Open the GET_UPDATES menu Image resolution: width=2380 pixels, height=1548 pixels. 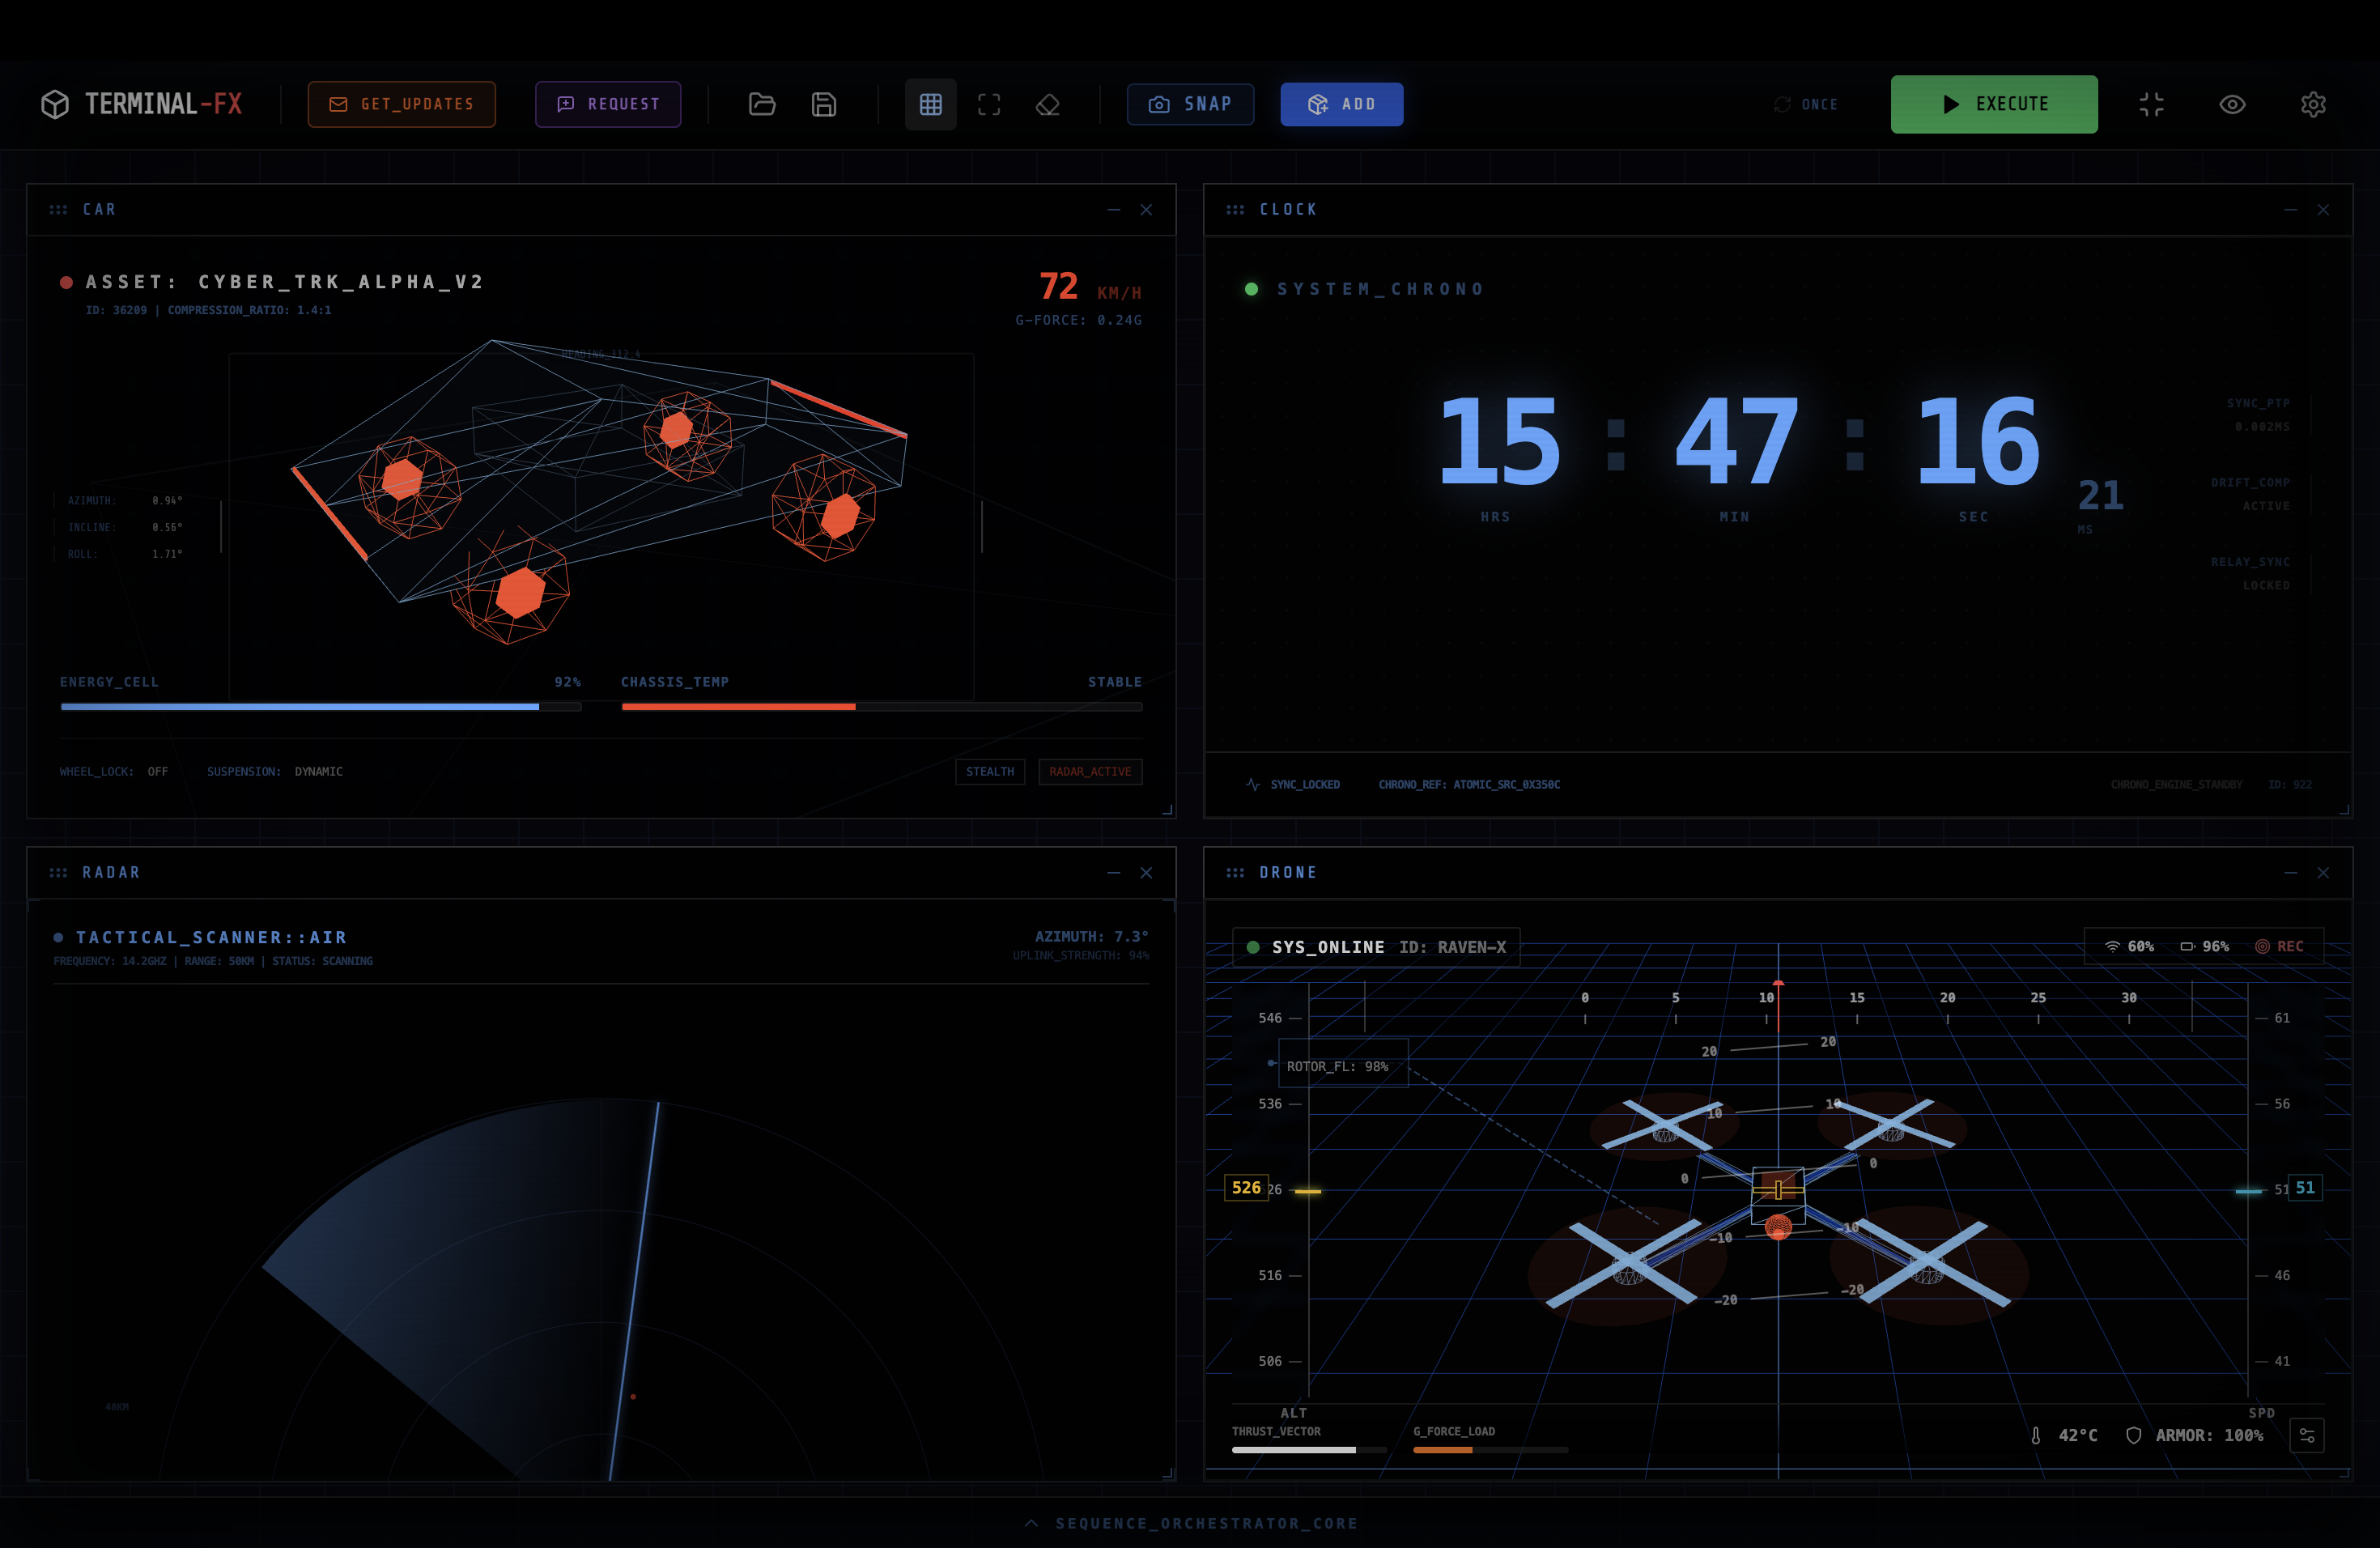[401, 104]
